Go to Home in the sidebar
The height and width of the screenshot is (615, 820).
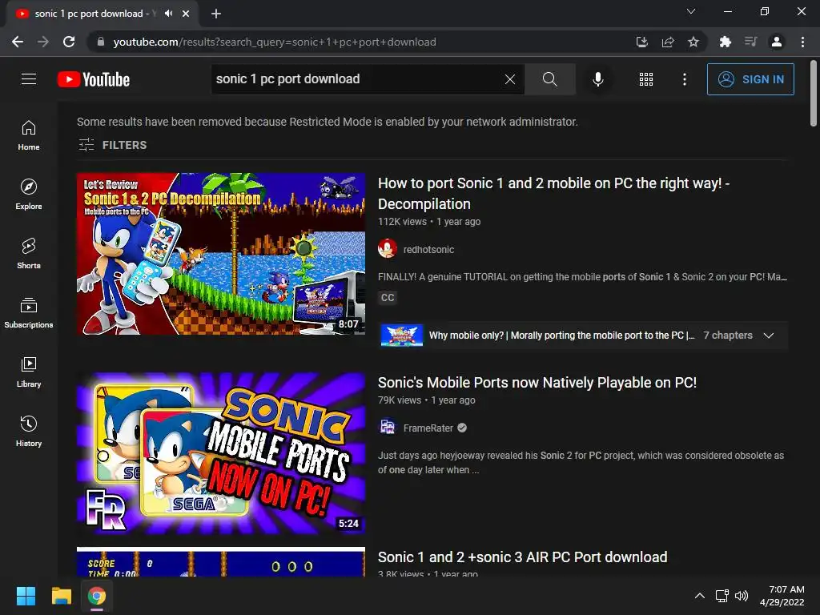(29, 135)
